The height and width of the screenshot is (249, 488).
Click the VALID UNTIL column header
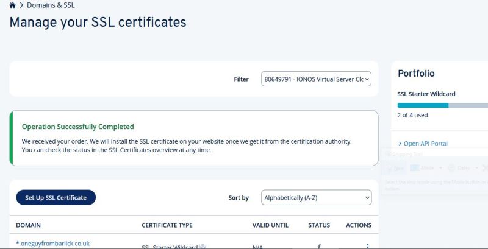click(x=270, y=225)
